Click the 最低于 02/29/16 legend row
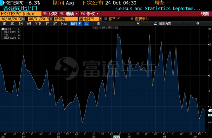The image size is (212, 138). [x=11, y=38]
